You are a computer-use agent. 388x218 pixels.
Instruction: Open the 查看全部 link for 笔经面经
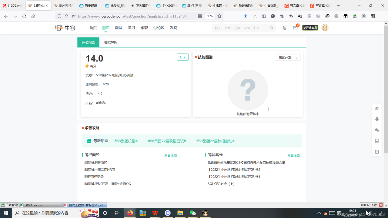point(170,155)
